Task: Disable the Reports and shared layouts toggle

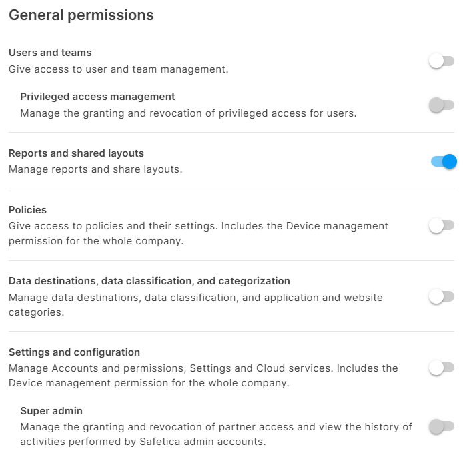Action: [x=444, y=161]
